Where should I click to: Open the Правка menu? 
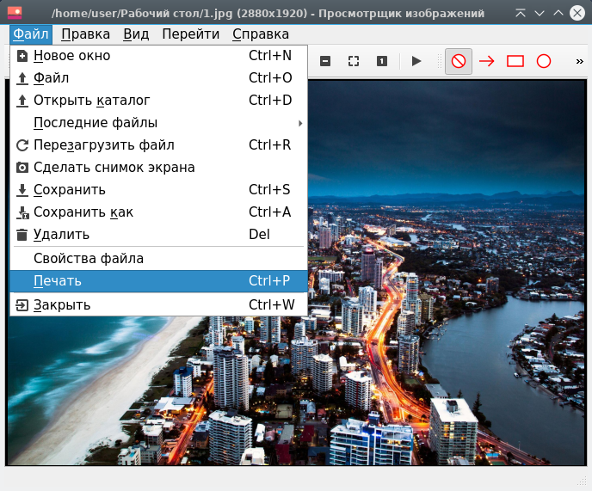(86, 34)
